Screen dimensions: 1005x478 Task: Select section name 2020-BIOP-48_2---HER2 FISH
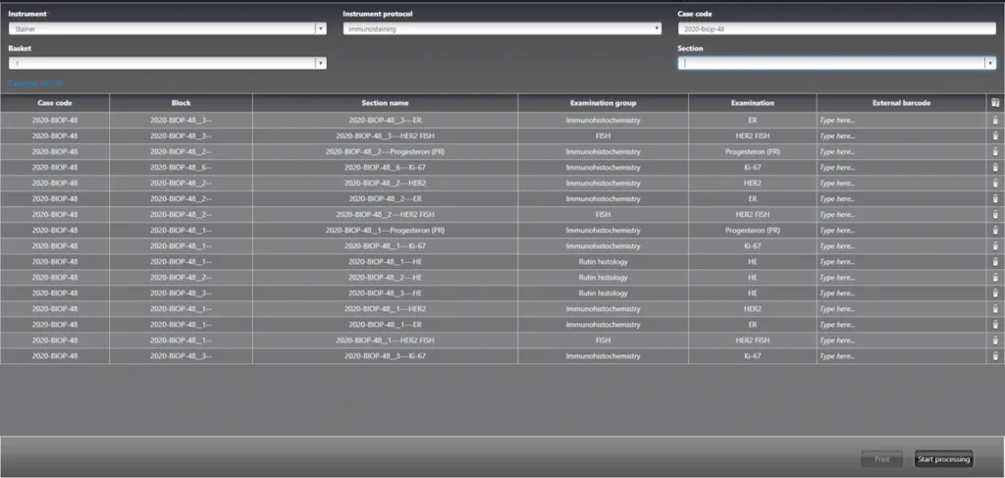pos(385,215)
